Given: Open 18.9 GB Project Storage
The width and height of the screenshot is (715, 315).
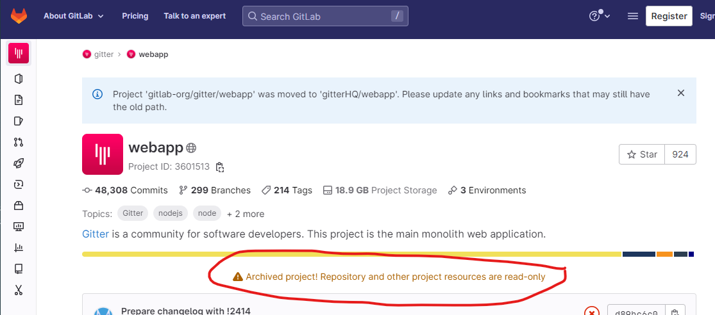Looking at the screenshot, I should (380, 190).
